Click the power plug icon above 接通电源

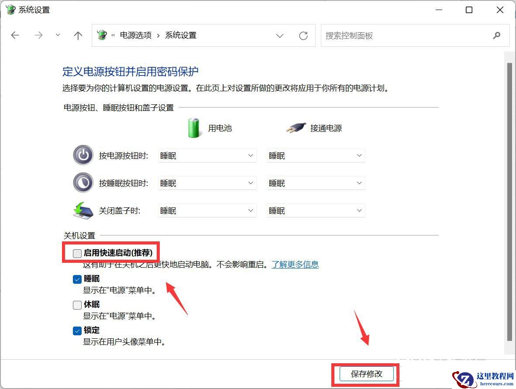pyautogui.click(x=296, y=127)
